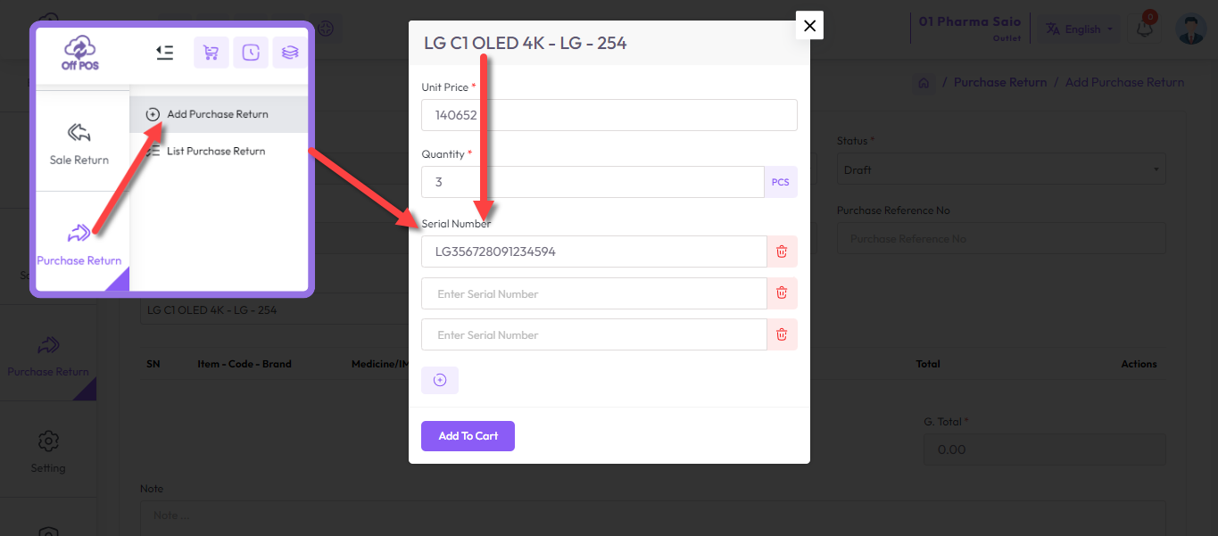Remove the third serial number row
The width and height of the screenshot is (1218, 536).
point(782,334)
